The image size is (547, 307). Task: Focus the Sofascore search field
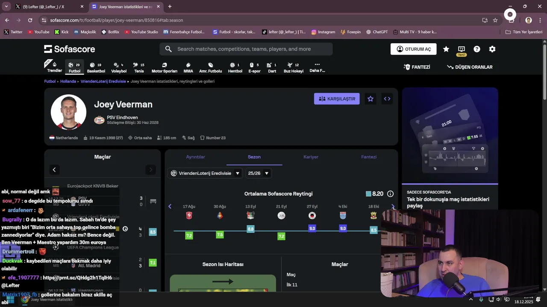pyautogui.click(x=246, y=49)
